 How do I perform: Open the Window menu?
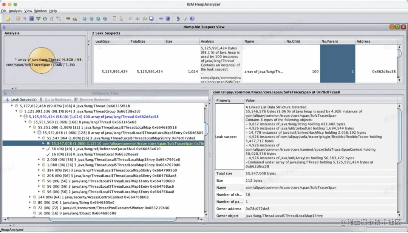tap(40, 11)
